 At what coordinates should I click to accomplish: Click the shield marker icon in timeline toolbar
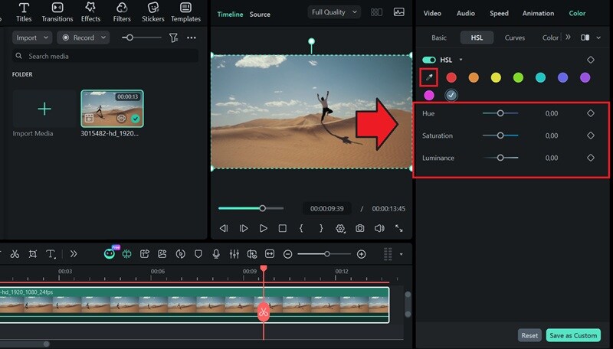[198, 254]
